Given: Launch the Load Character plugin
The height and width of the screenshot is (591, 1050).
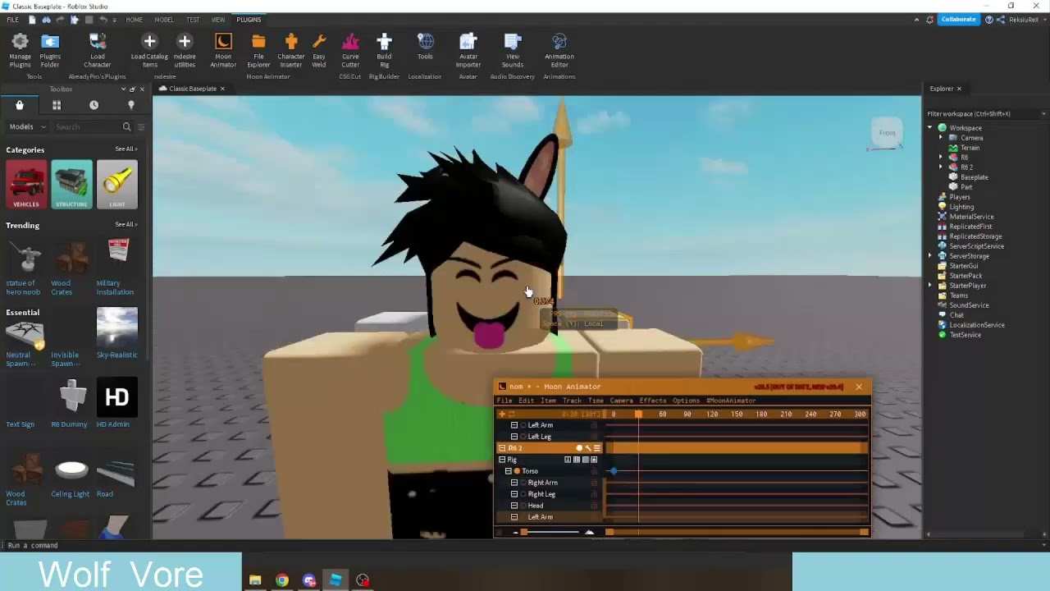Looking at the screenshot, I should 97,50.
